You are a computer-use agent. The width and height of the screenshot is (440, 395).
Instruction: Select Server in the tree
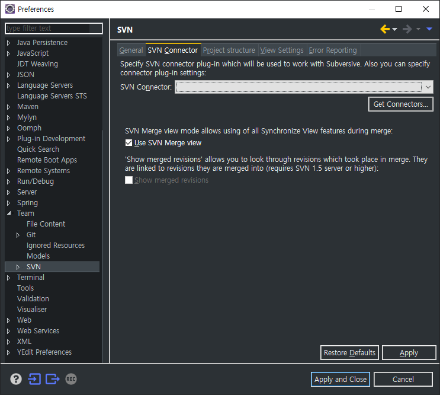[27, 192]
